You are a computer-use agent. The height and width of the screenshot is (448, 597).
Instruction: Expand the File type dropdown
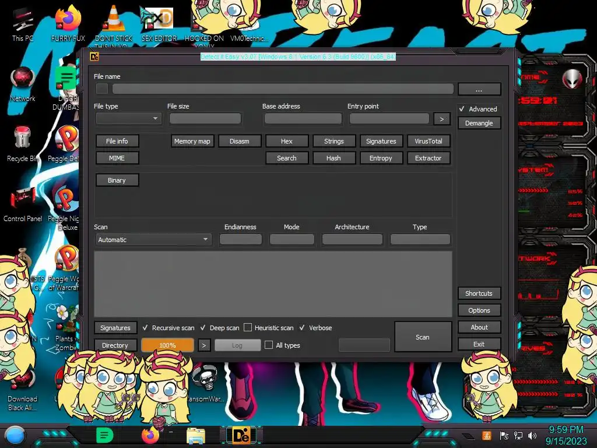129,118
